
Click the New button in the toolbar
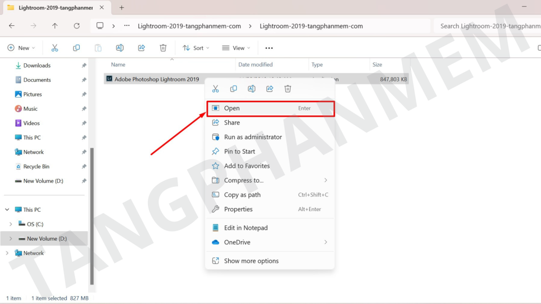coord(21,48)
